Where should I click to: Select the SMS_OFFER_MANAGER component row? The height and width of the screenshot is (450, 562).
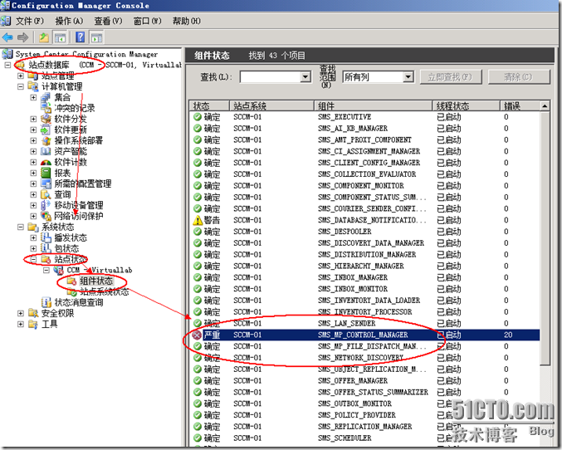click(364, 381)
